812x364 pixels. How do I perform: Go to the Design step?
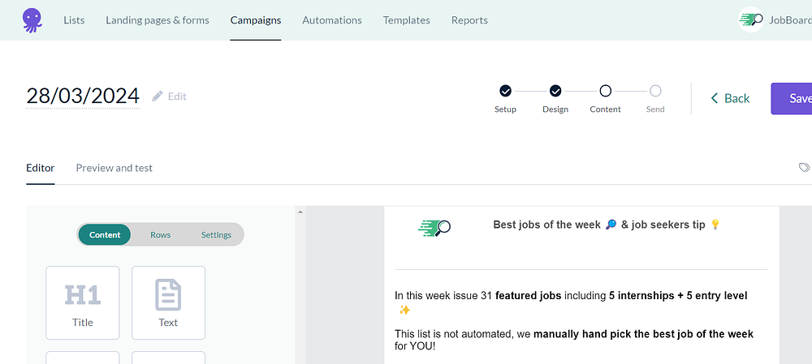(555, 91)
